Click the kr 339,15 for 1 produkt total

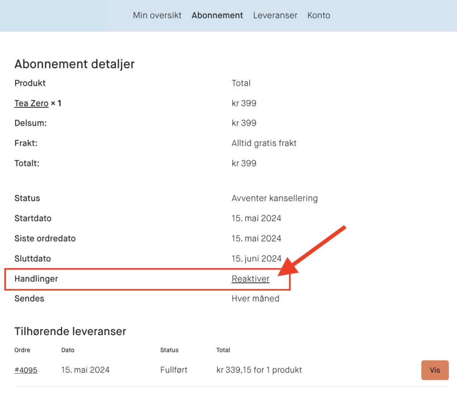(x=259, y=370)
